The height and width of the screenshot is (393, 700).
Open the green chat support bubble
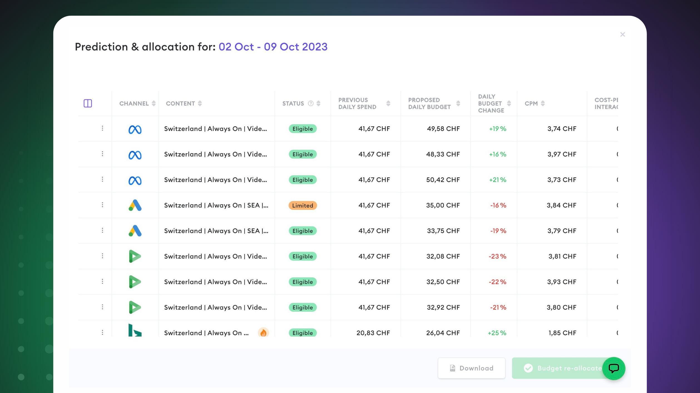point(614,368)
